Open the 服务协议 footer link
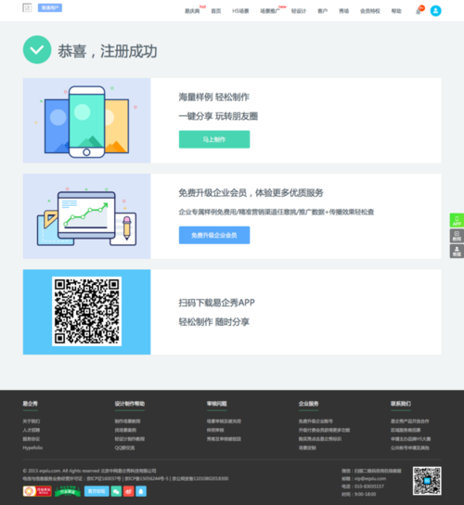This screenshot has width=464, height=505. [32, 439]
